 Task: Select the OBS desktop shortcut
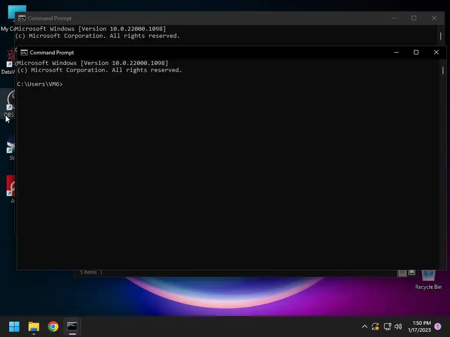9,104
